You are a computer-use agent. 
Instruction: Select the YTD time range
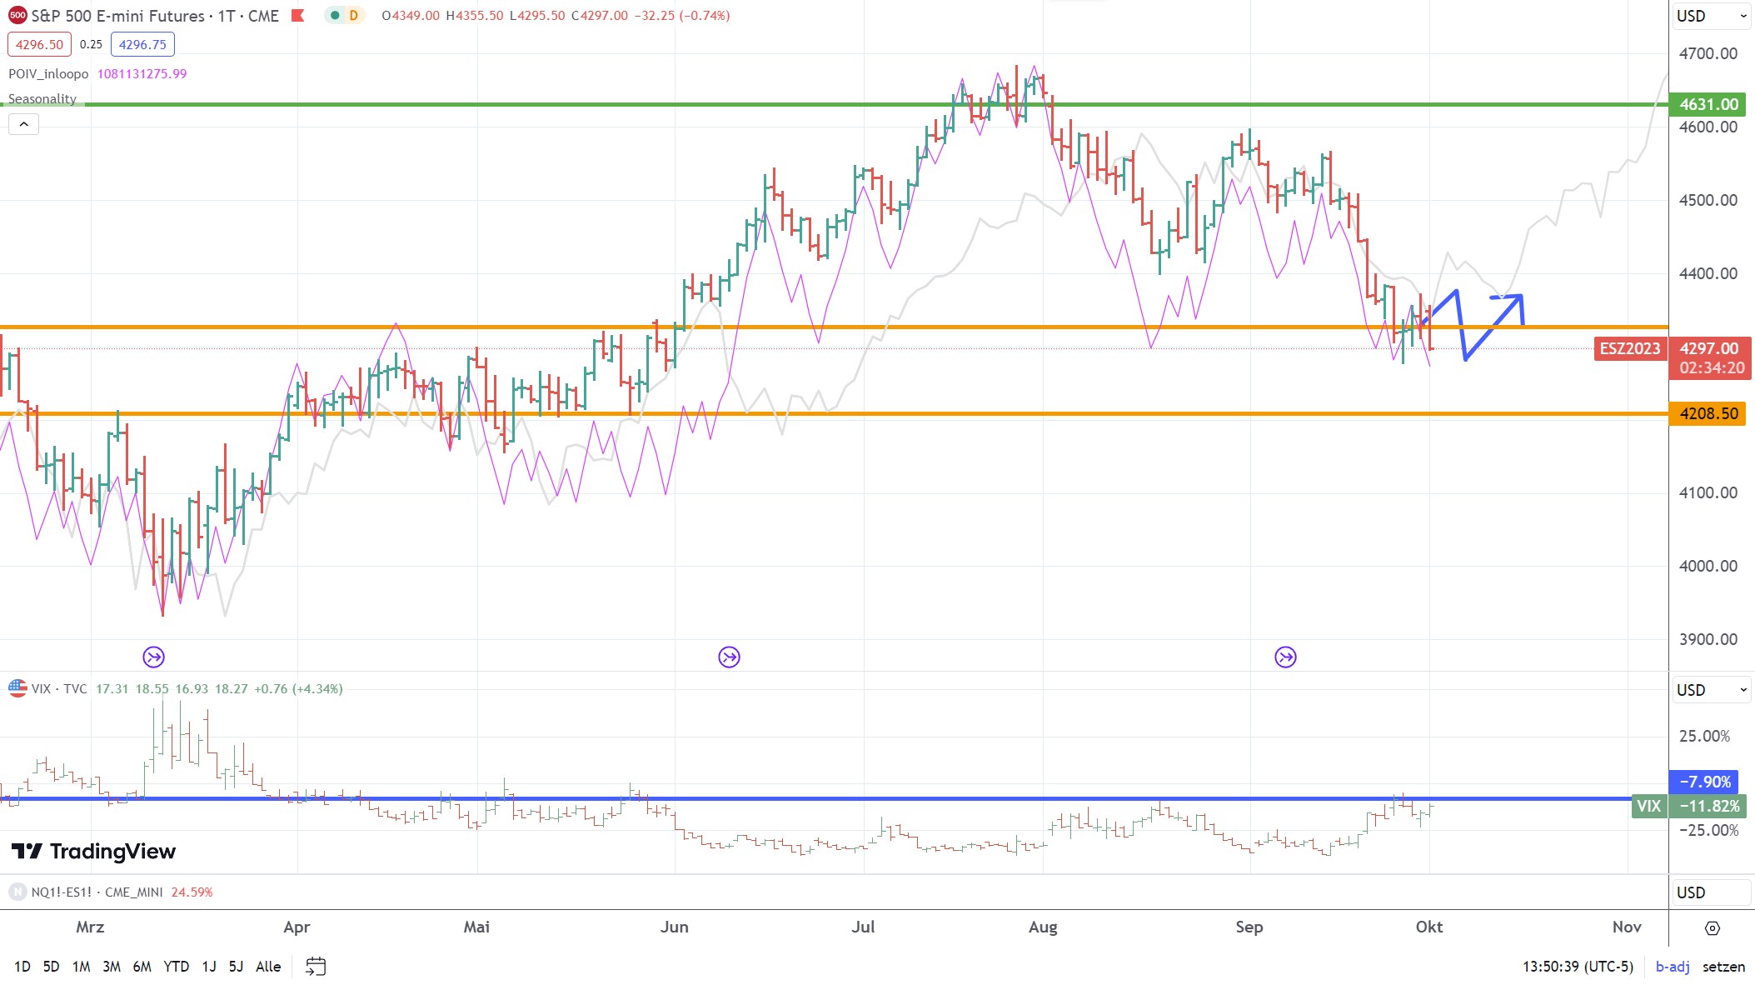(x=176, y=967)
